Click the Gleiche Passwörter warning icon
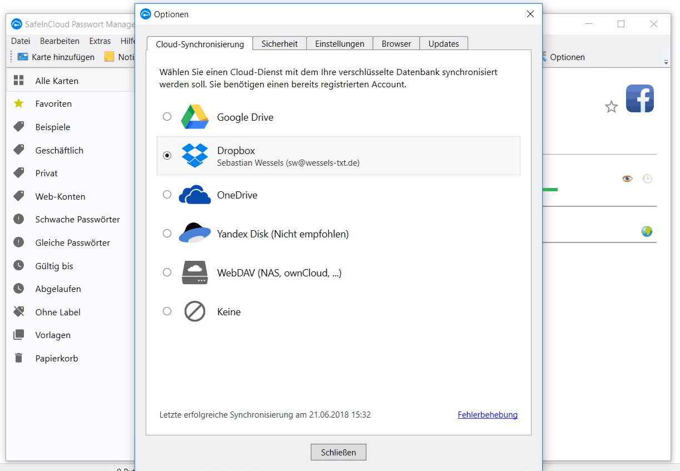Image resolution: width=680 pixels, height=471 pixels. tap(19, 242)
